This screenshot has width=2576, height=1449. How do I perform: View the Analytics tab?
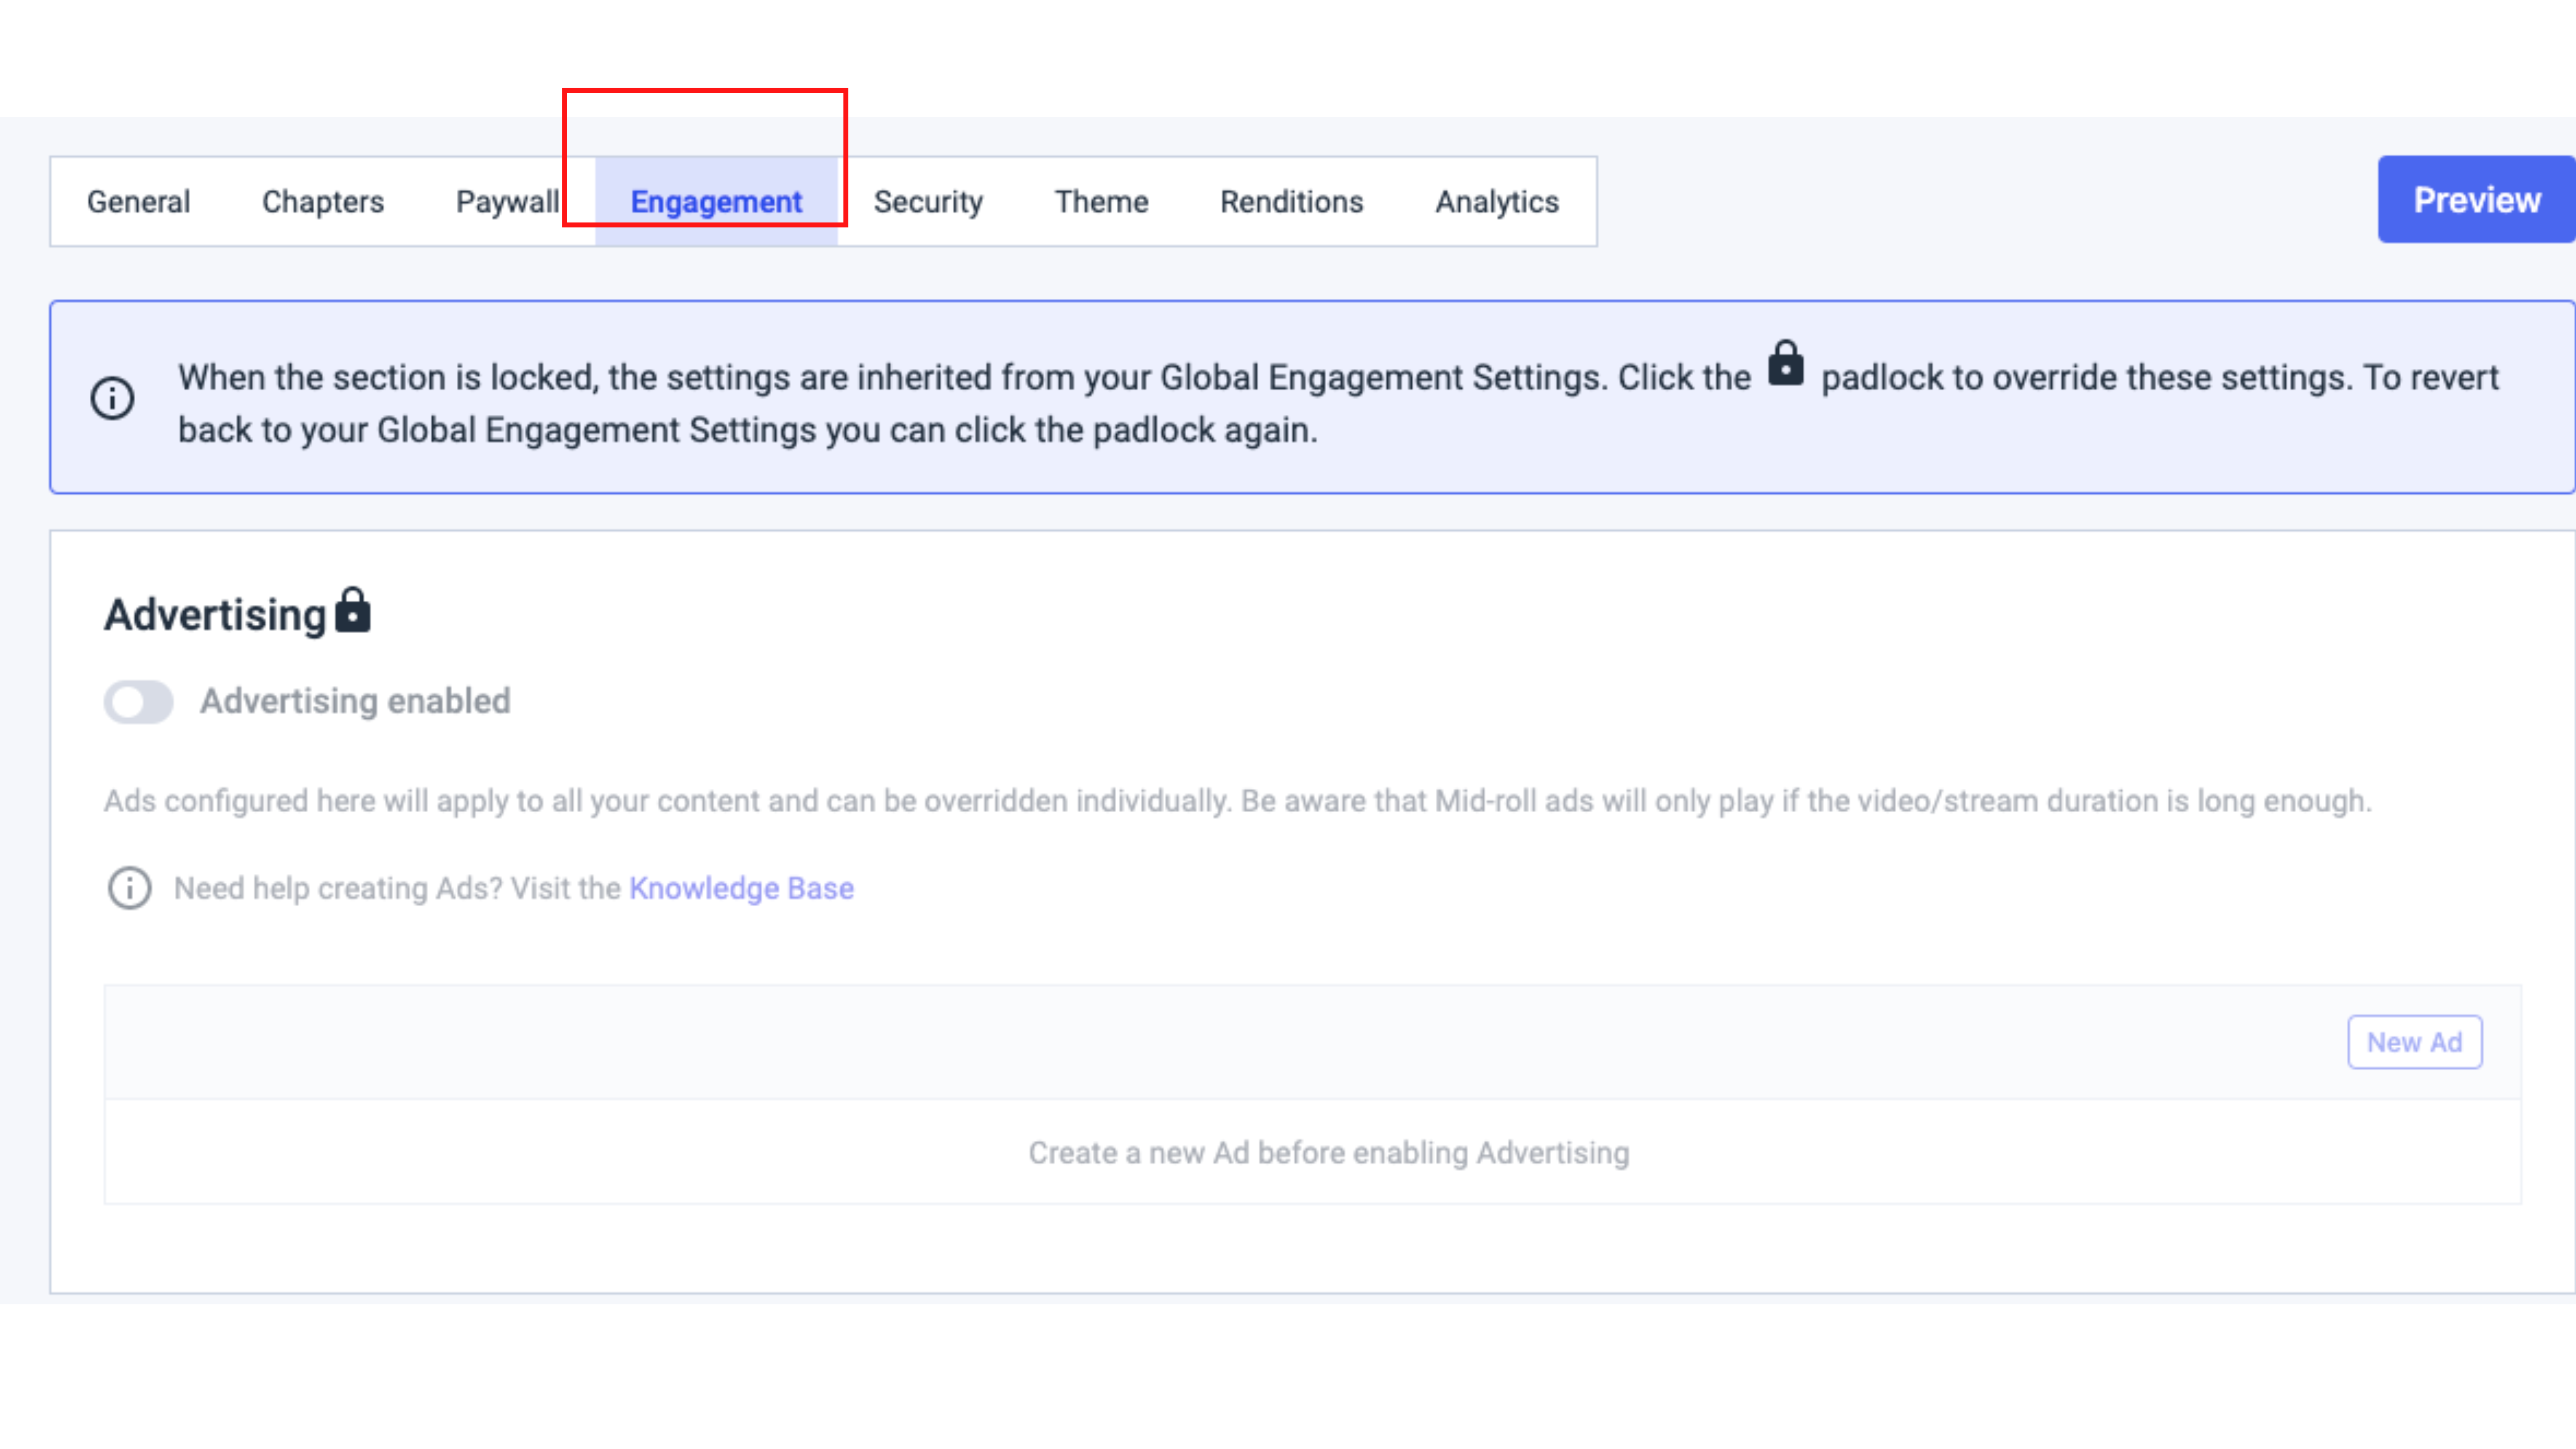[1497, 202]
